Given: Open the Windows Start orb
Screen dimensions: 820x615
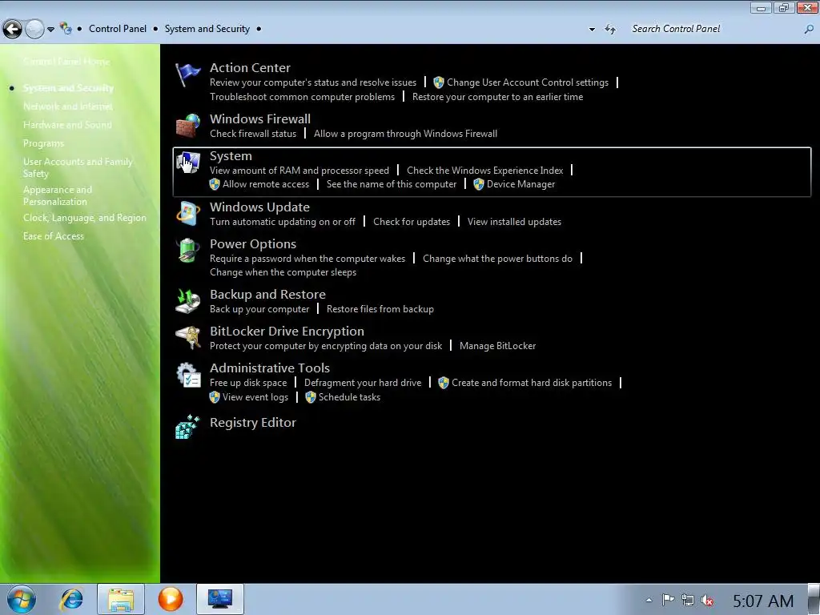Looking at the screenshot, I should [22, 599].
